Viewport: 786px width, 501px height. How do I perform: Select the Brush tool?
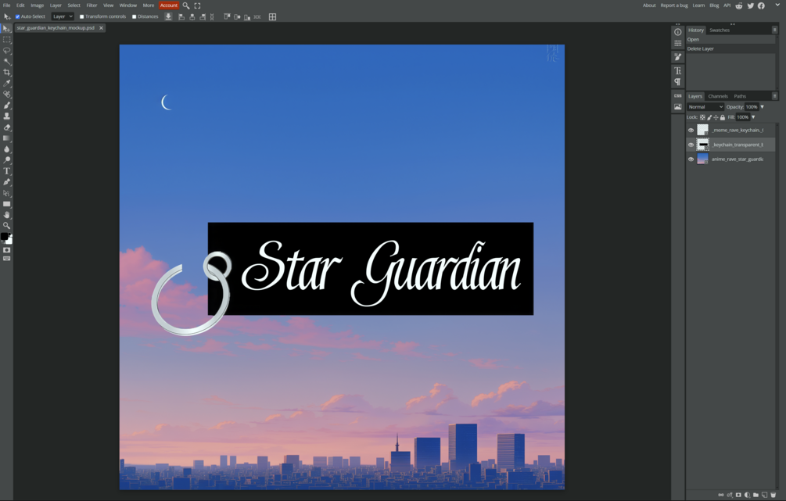tap(6, 106)
